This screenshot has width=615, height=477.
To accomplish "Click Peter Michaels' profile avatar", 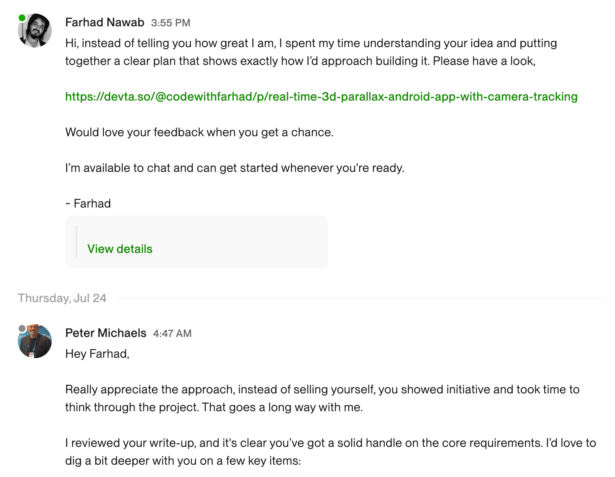I will pos(35,342).
